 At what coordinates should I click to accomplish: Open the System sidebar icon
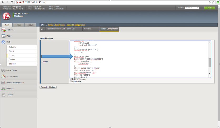coord(3,95)
